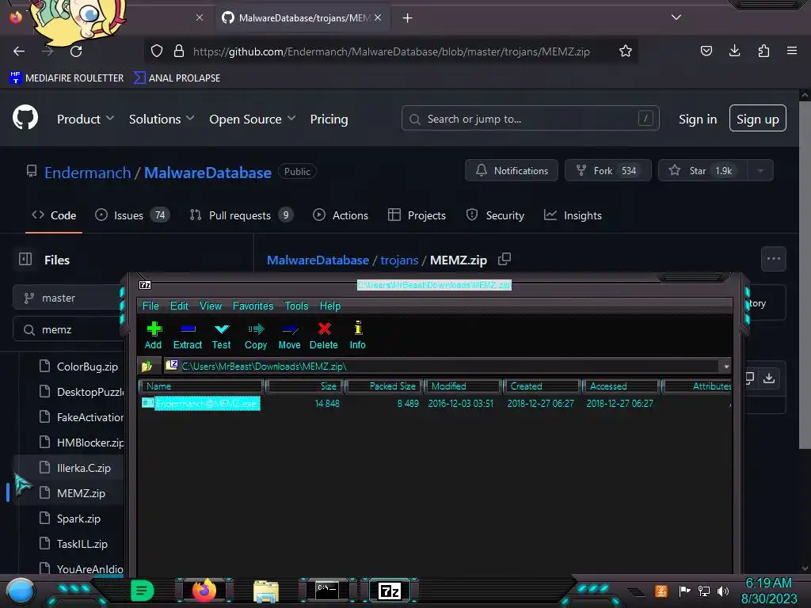This screenshot has height=608, width=811.
Task: Open the list all tabs dropdown
Action: pos(676,17)
